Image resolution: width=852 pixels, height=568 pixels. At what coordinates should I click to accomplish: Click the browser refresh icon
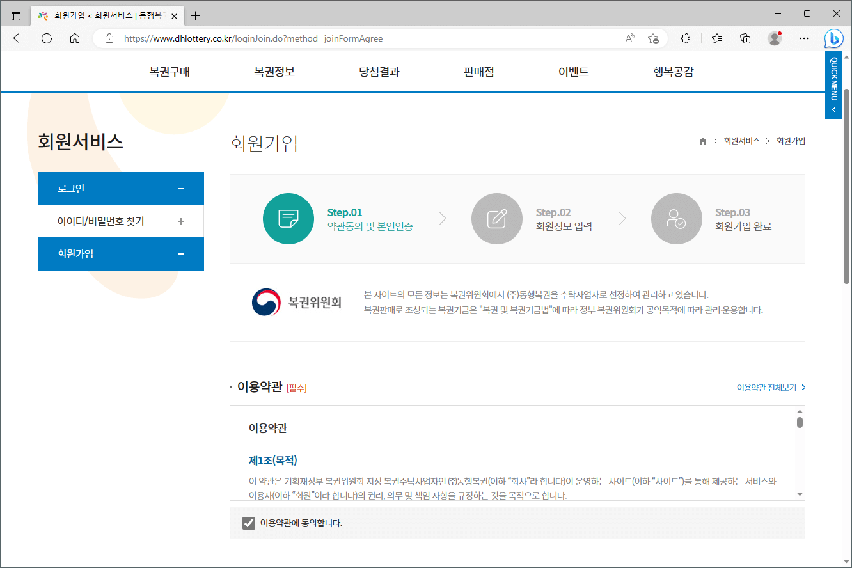point(46,38)
